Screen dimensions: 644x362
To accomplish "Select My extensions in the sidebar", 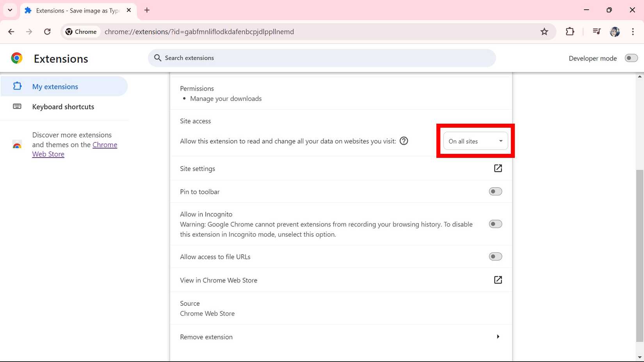I will (x=55, y=86).
